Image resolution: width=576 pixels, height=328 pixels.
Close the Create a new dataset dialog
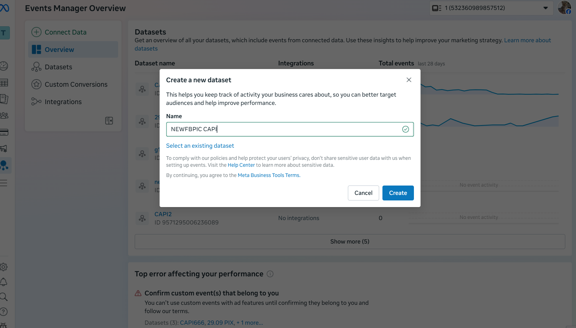coord(409,80)
